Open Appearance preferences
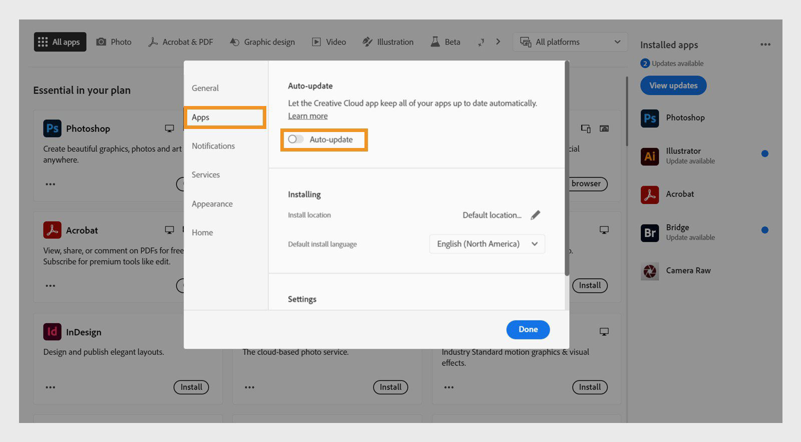The image size is (801, 442). coord(212,204)
